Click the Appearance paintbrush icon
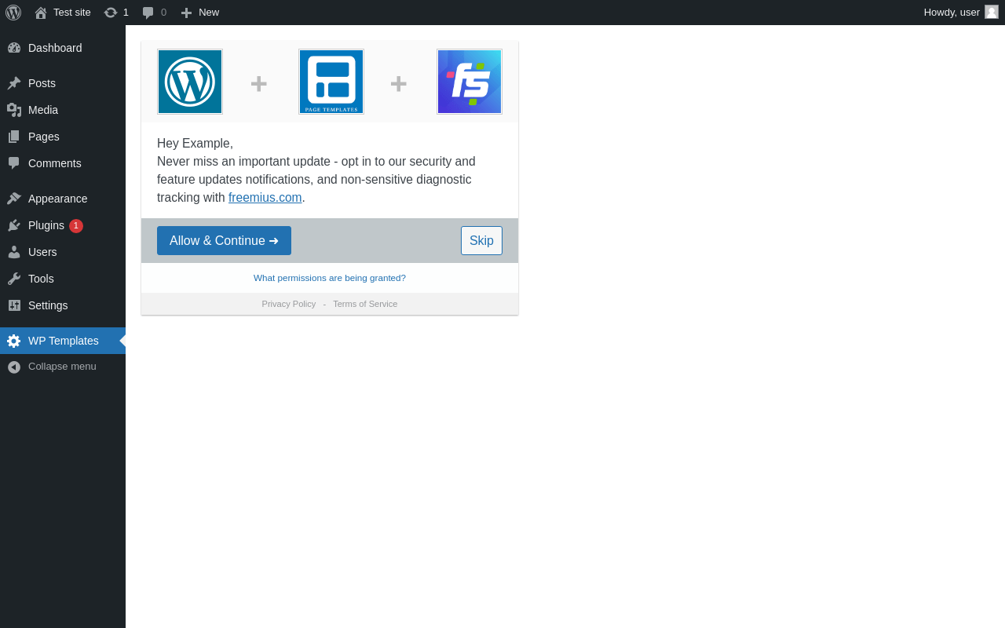1005x628 pixels. [14, 199]
